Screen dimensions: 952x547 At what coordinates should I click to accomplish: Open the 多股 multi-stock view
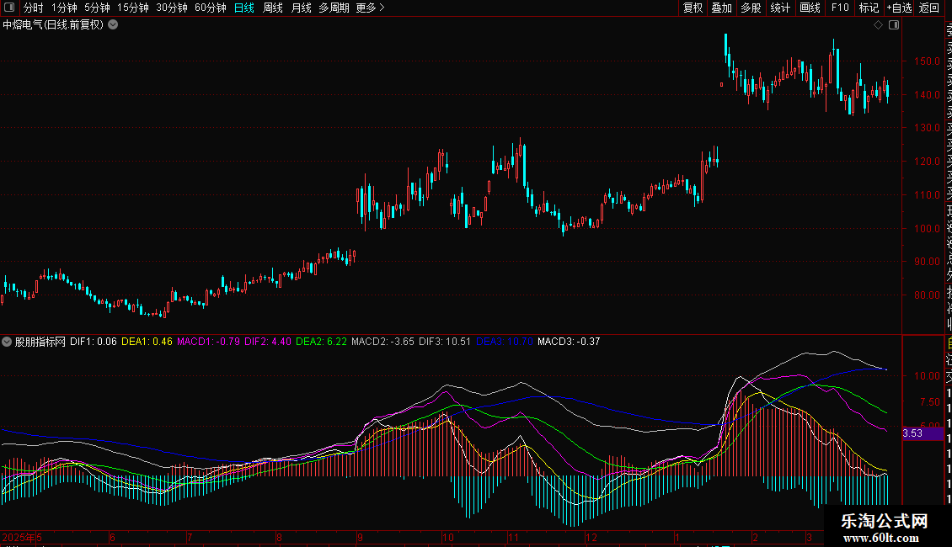pyautogui.click(x=751, y=8)
